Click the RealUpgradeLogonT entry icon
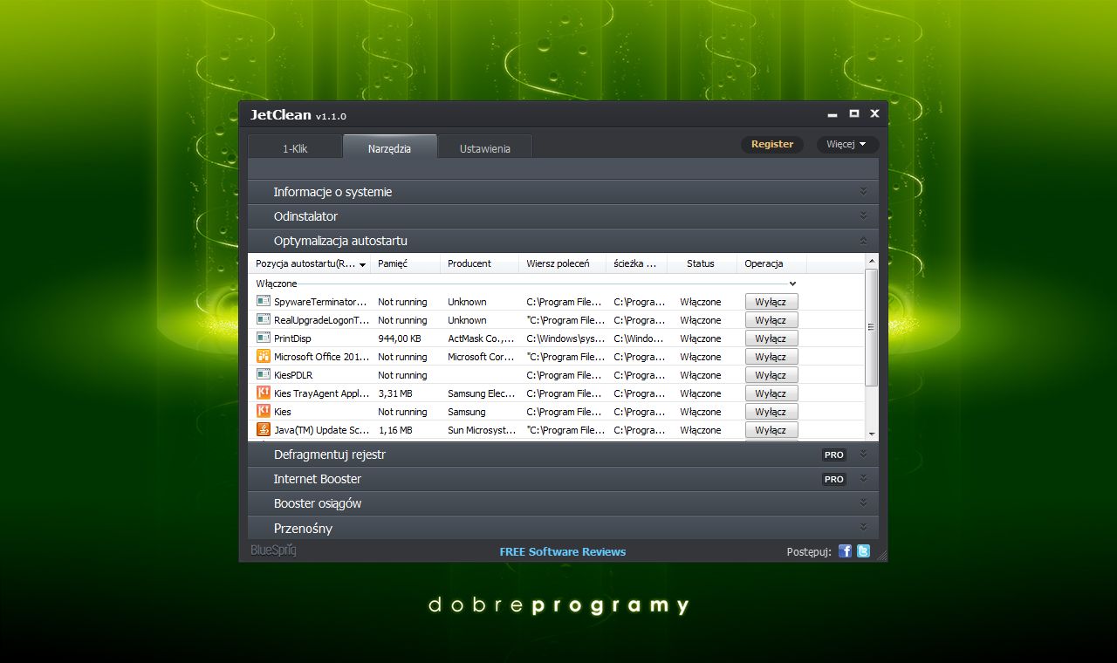The height and width of the screenshot is (663, 1117). (264, 319)
